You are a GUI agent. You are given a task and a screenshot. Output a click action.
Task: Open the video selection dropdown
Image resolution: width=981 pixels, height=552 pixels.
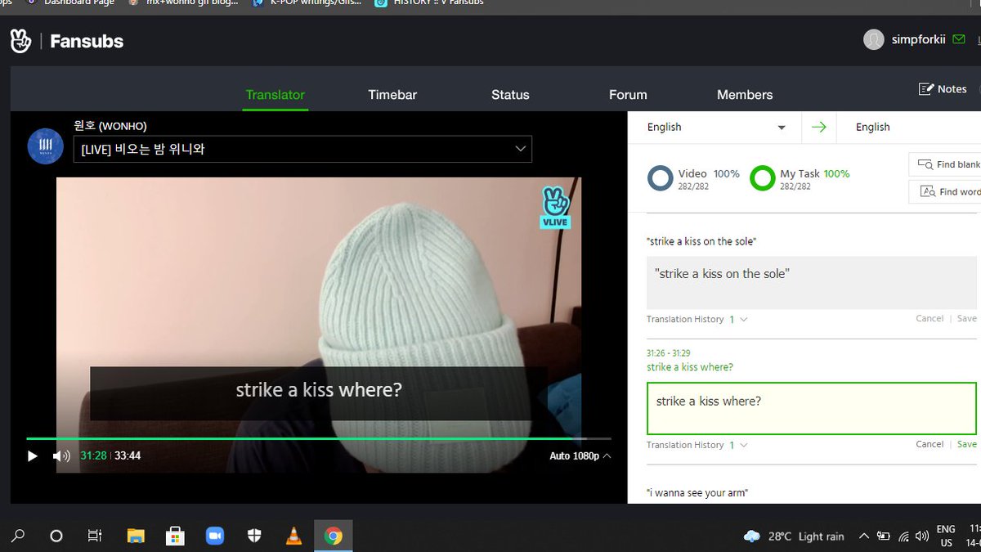tap(302, 149)
